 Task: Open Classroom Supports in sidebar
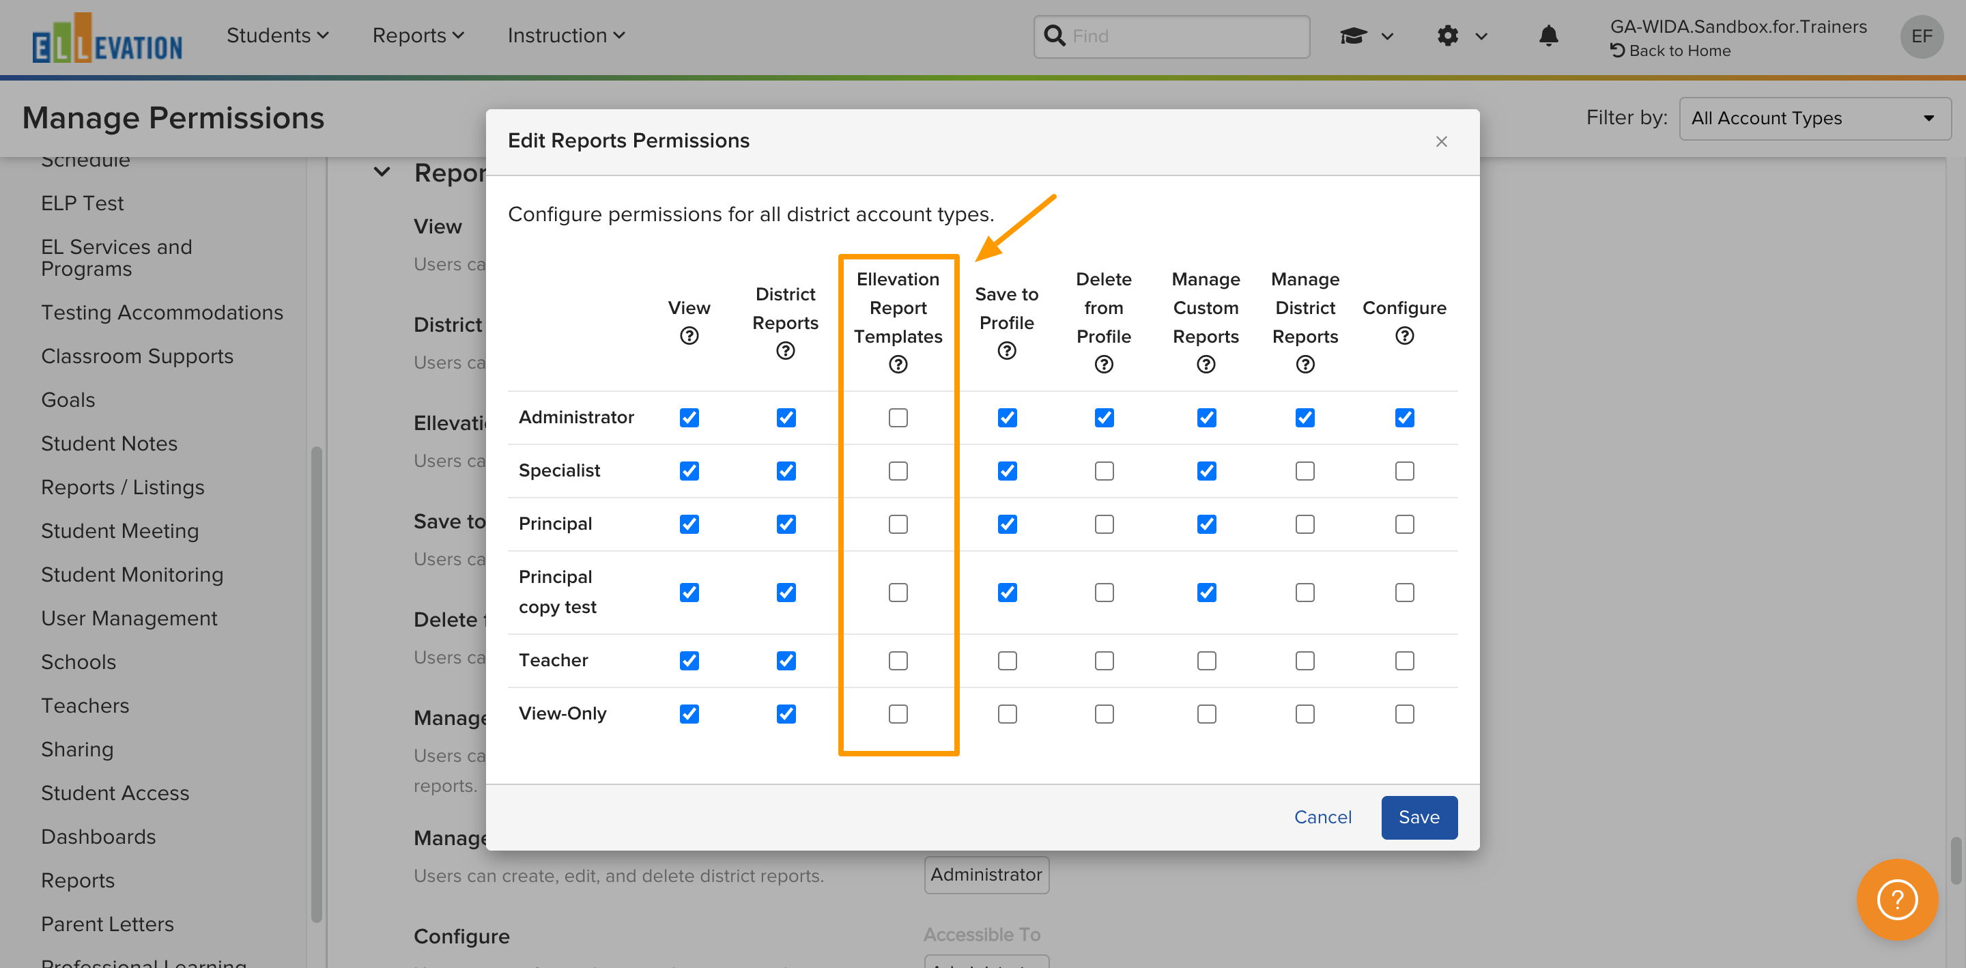[137, 356]
